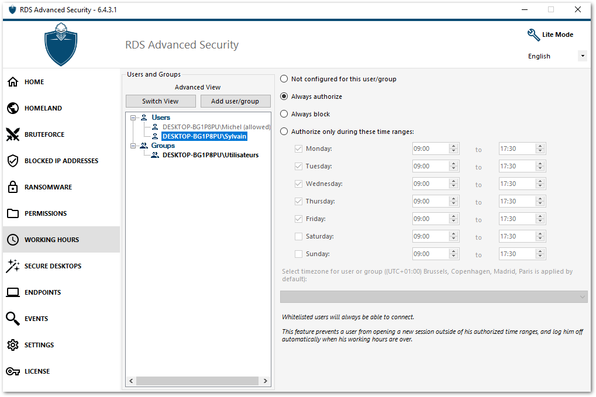The height and width of the screenshot is (397, 596).
Task: Select user DESKTOP-BG1P8PU\Sylvain
Action: click(x=205, y=136)
